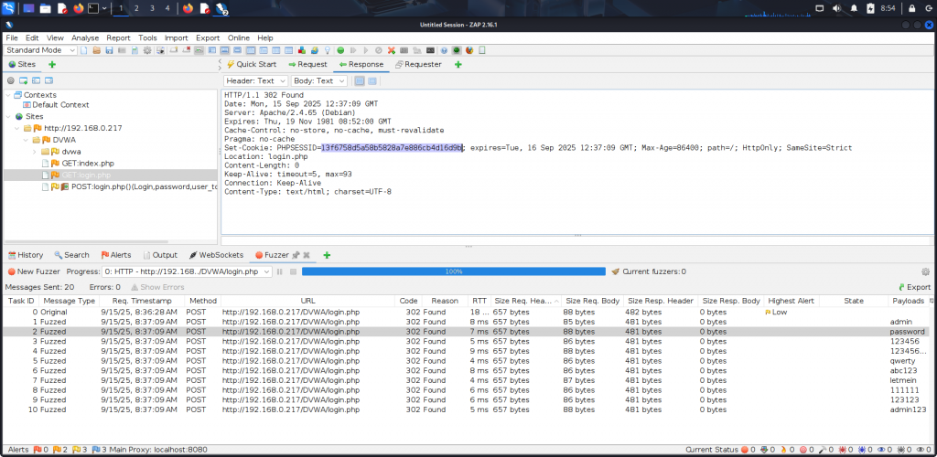Click the fuzzer 100% progress bar

click(x=454, y=271)
